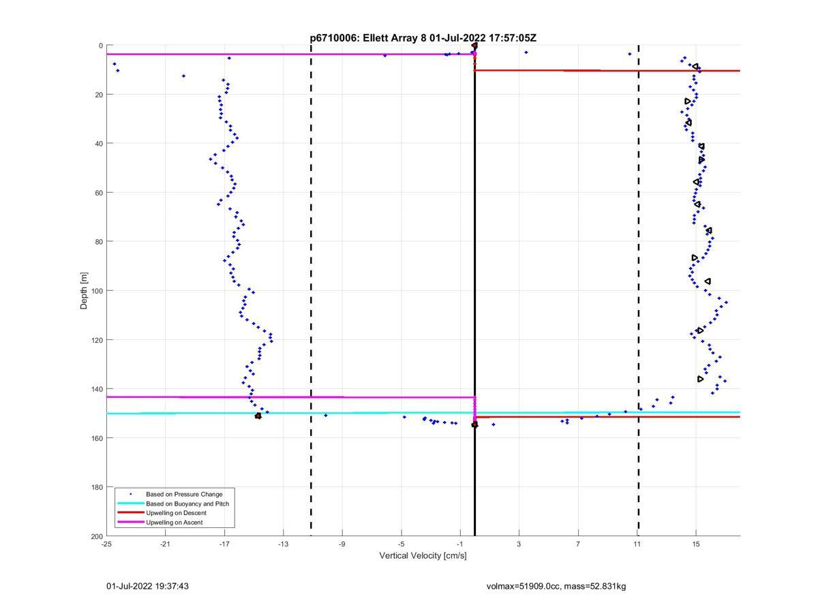This screenshot has height=603, width=818.
Task: Click the square marker on zero line near 155 m
Action: click(x=474, y=425)
